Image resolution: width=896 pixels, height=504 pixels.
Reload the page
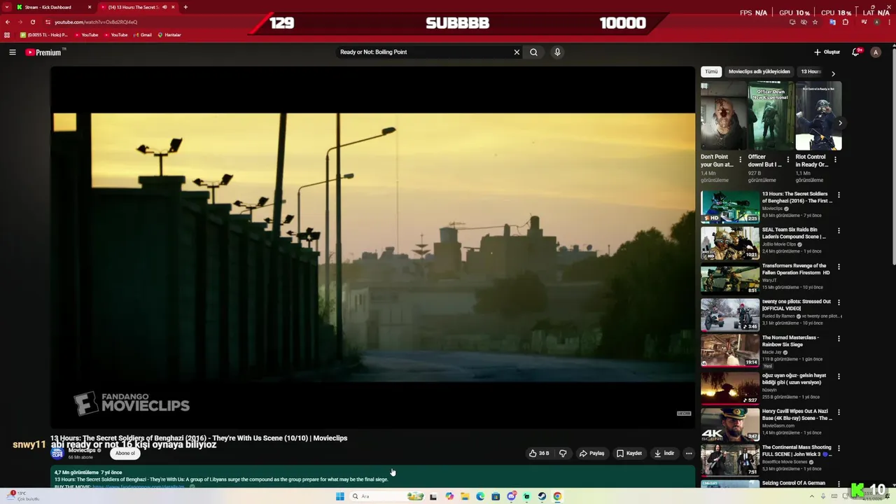click(32, 22)
